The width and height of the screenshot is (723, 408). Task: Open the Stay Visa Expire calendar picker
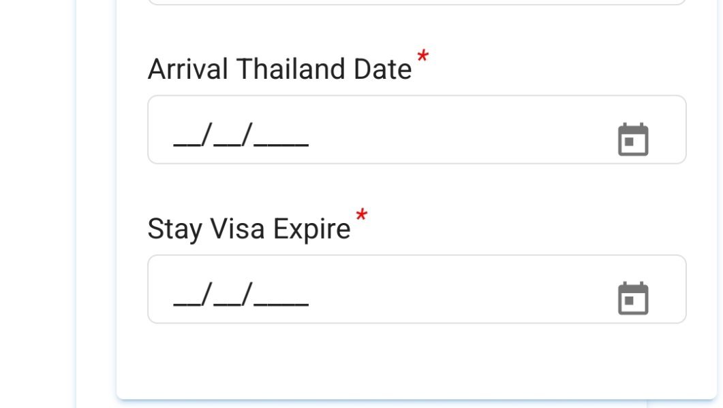[633, 299]
